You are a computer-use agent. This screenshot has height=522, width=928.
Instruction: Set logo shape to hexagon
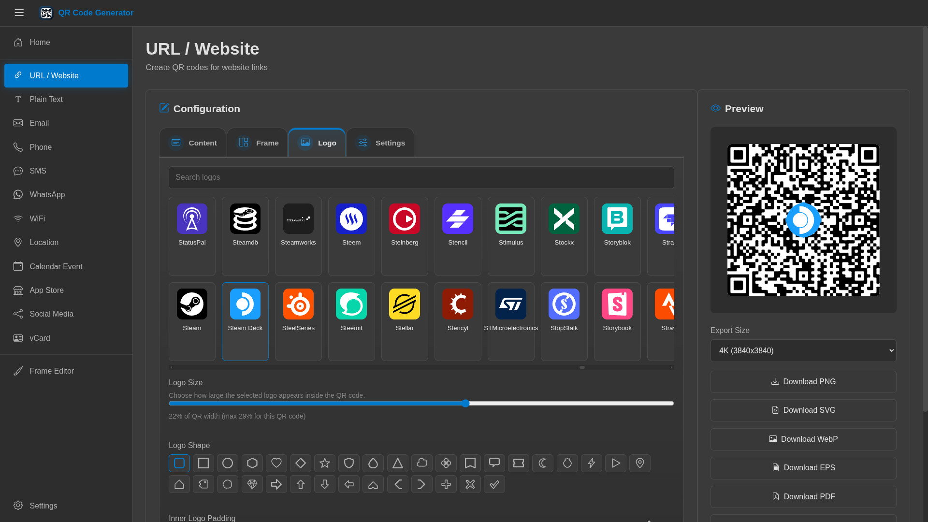coord(252,463)
